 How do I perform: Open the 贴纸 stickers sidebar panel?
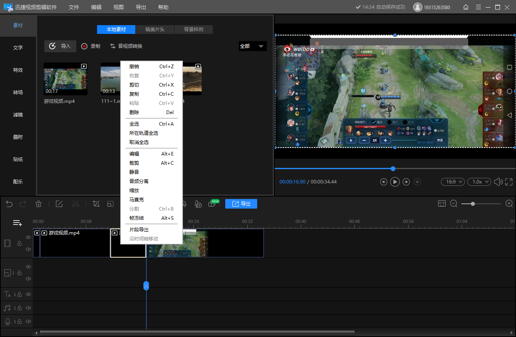pos(18,159)
